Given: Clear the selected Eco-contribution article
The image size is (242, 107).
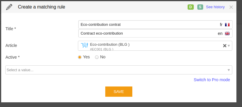Looking at the screenshot, I should click(225, 45).
